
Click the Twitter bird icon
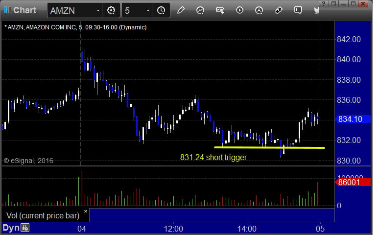(x=317, y=10)
